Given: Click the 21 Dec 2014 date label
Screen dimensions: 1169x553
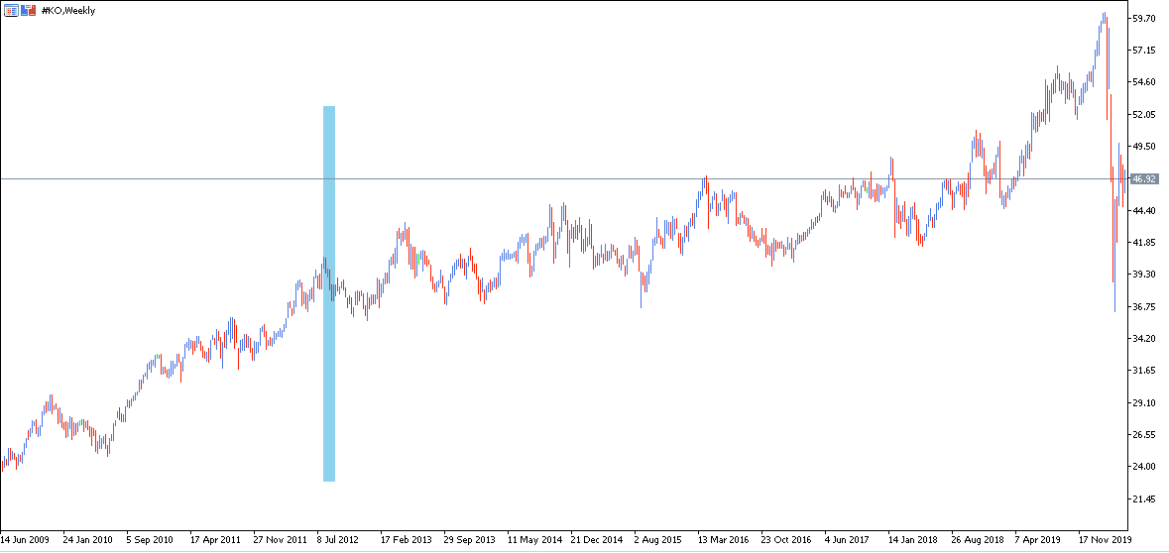Looking at the screenshot, I should [x=597, y=538].
